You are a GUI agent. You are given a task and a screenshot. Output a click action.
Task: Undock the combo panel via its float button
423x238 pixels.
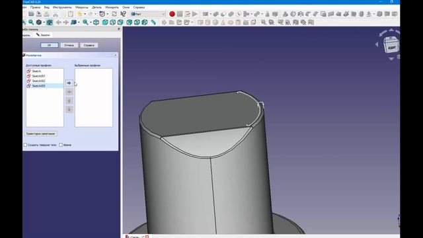[x=119, y=29]
